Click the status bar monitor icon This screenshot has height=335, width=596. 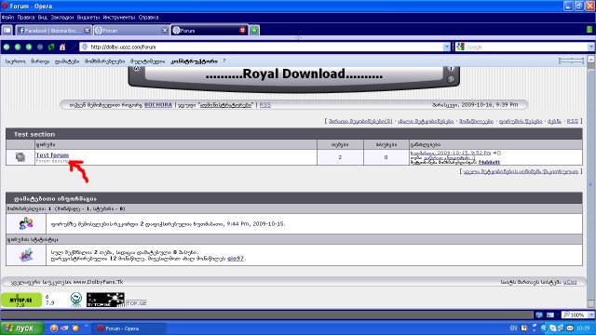pyautogui.click(x=539, y=315)
